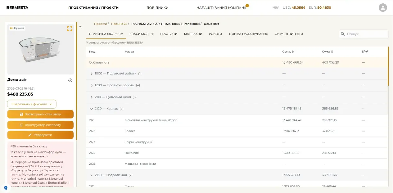Screen dimensions: 393x193
Task: Open the Довідники menu
Action: pos(157,7)
